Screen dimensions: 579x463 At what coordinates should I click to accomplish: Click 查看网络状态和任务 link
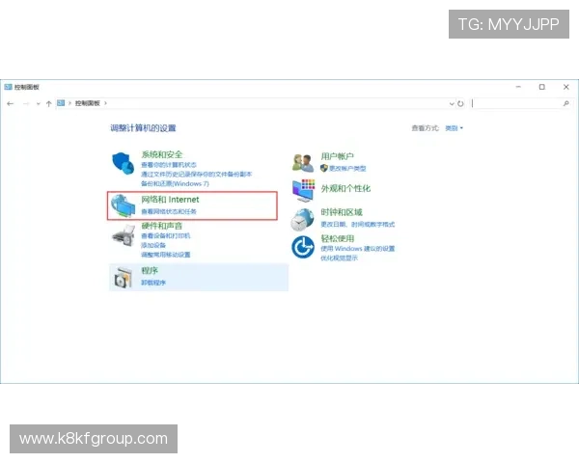point(169,211)
